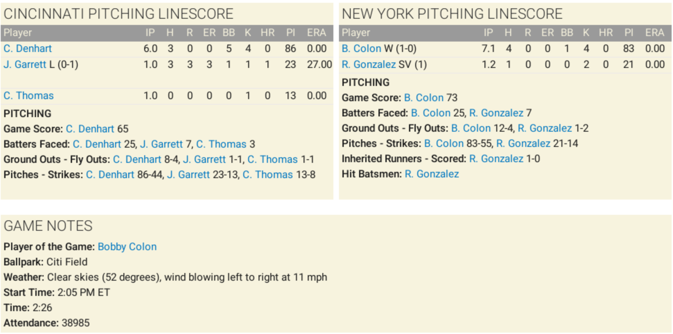Click C. Denhart in Cincinnati Game Score line
The width and height of the screenshot is (673, 334).
click(x=90, y=129)
